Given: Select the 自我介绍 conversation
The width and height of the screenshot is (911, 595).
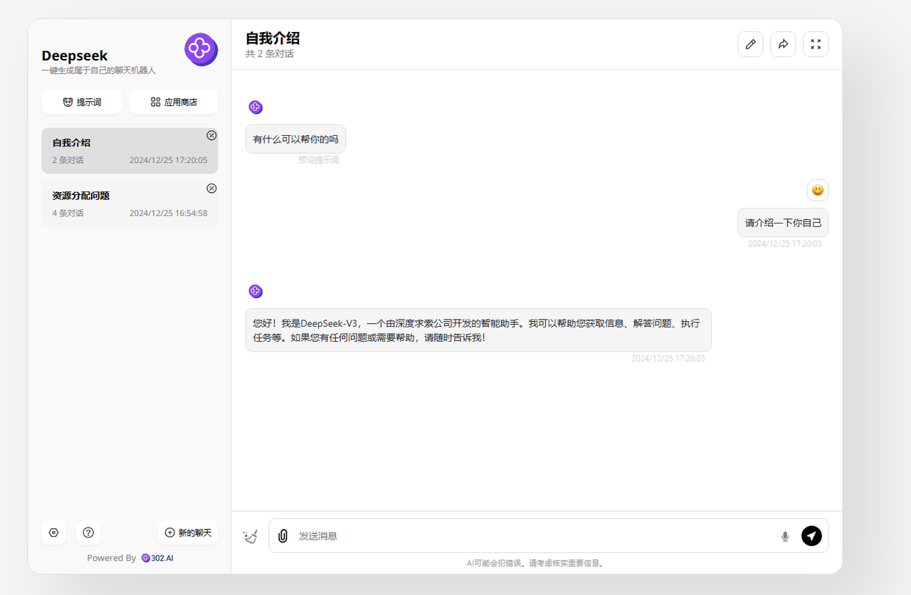Looking at the screenshot, I should 130,151.
